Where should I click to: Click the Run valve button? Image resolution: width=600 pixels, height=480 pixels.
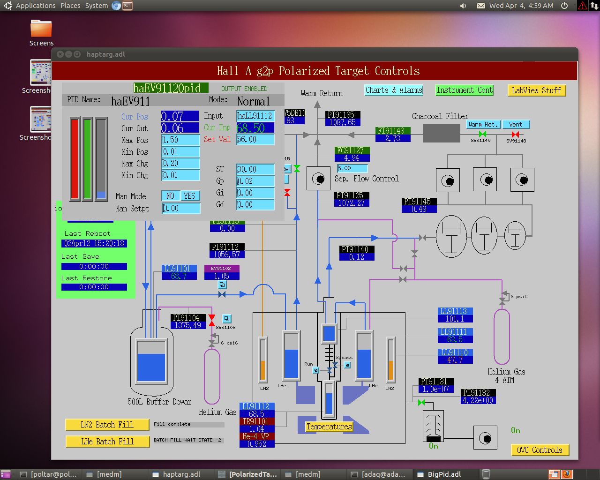(x=316, y=370)
